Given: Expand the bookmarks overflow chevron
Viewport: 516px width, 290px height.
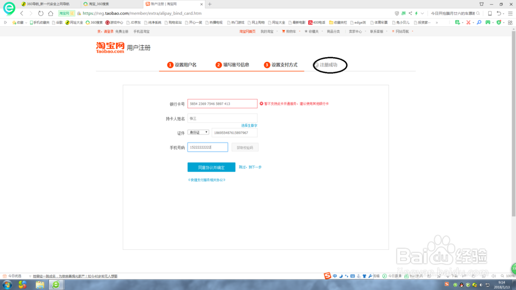Looking at the screenshot, I should pyautogui.click(x=437, y=23).
